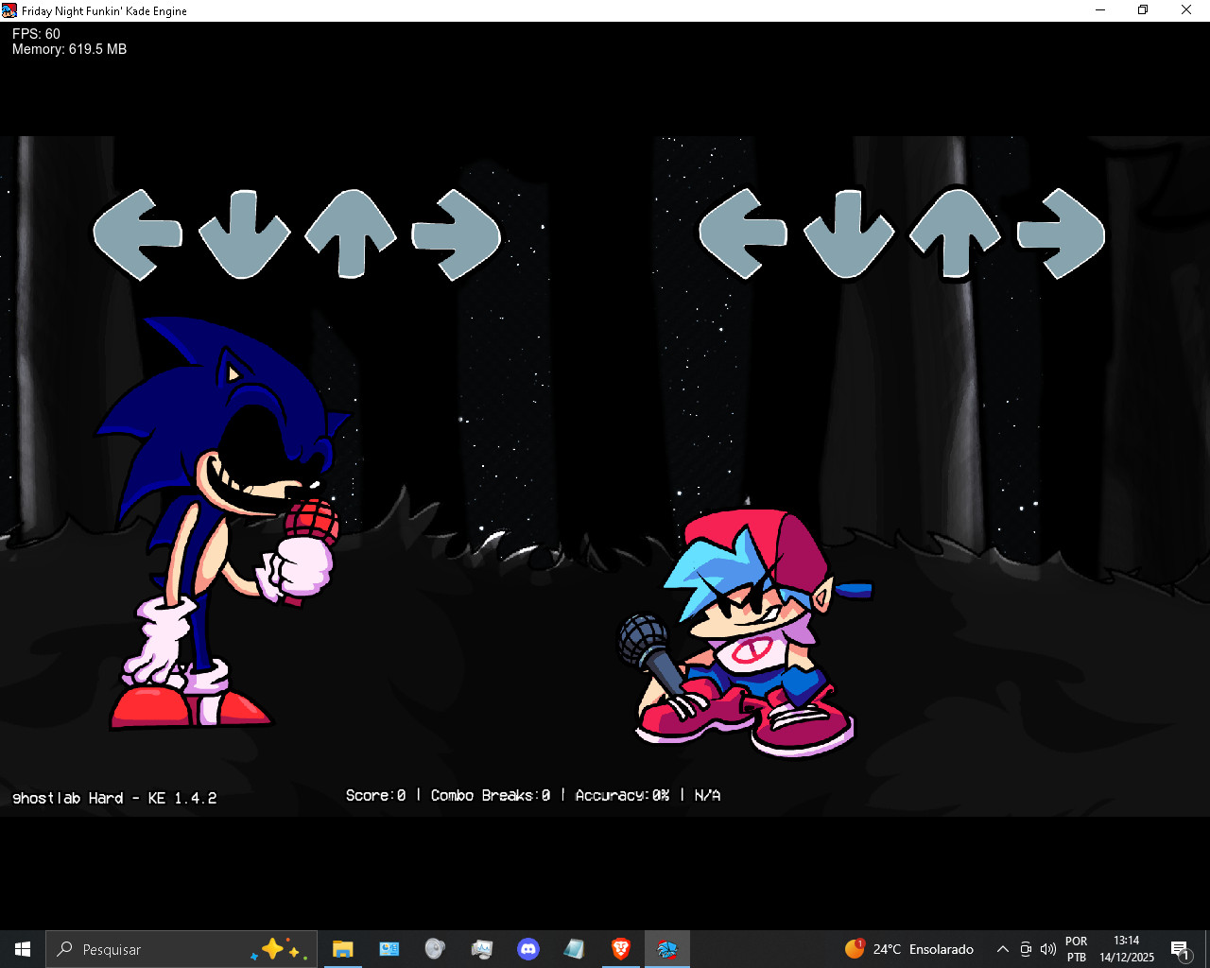Click the opponent's left arrow receptor
Image resolution: width=1210 pixels, height=968 pixels.
click(x=138, y=234)
